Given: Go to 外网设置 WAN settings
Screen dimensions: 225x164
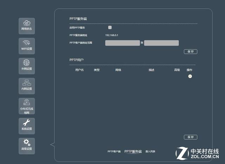Looking at the screenshot, I should [x=27, y=66].
